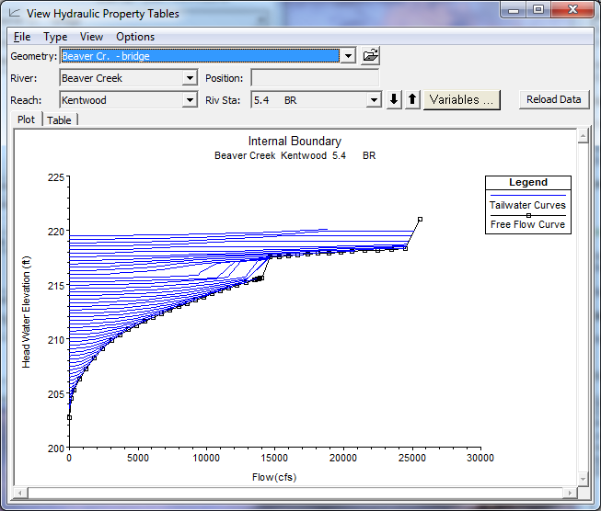Select the Plot tab
This screenshot has width=601, height=511.
27,120
